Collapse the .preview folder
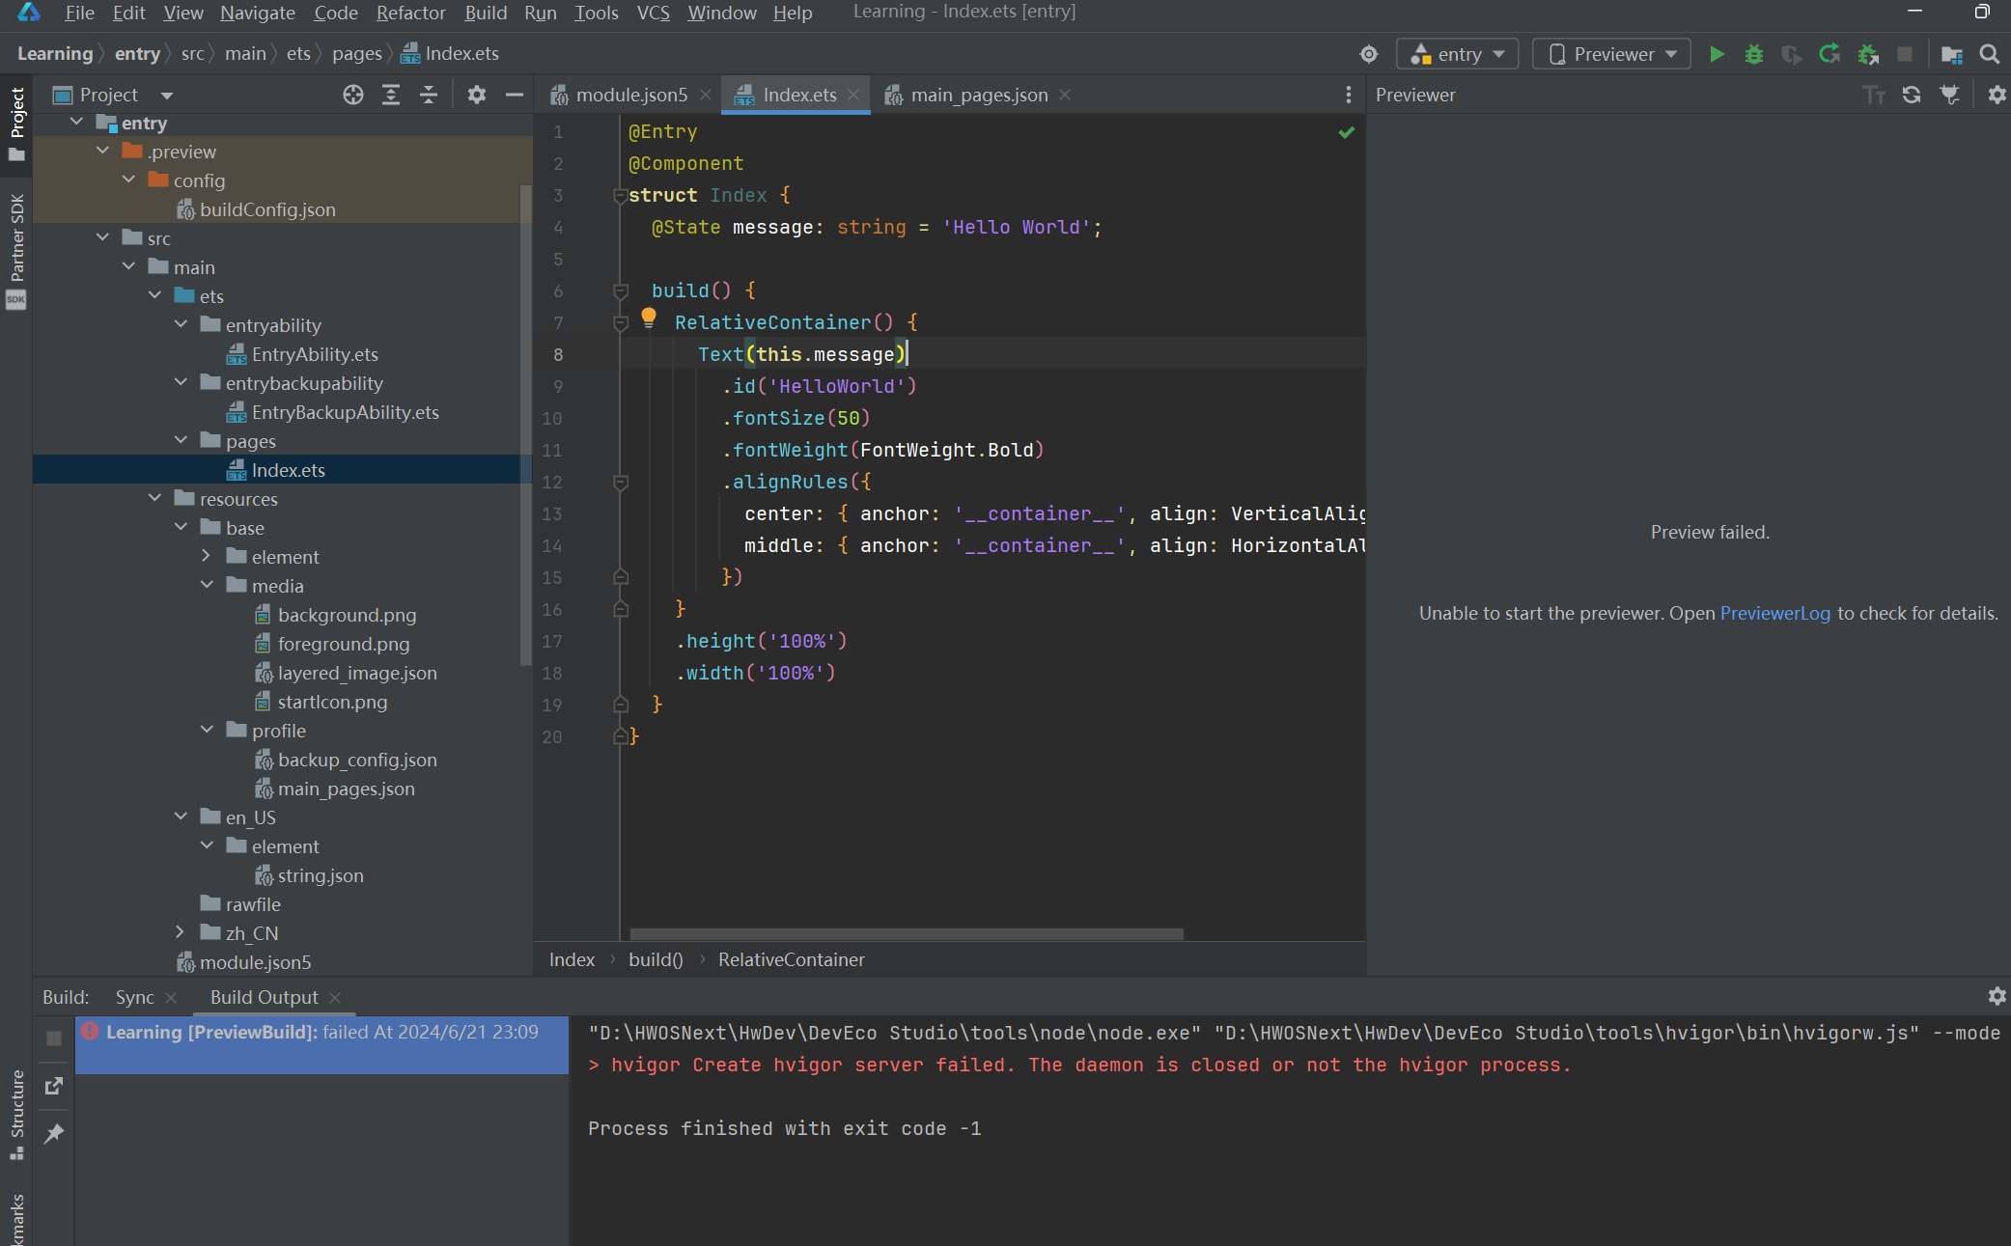 click(102, 152)
